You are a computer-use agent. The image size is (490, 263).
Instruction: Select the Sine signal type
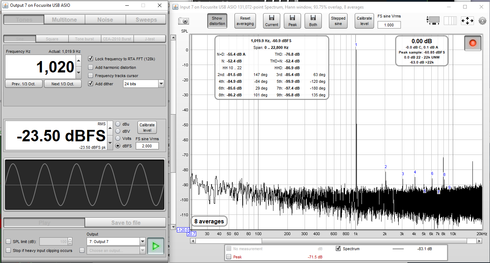(x=20, y=39)
